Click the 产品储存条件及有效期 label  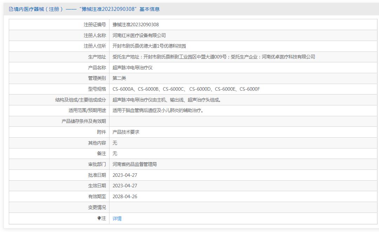tap(84, 121)
